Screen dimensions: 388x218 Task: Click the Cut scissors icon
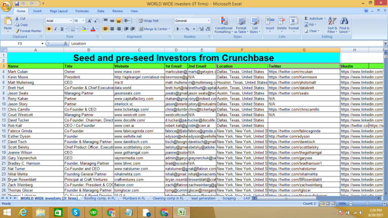17,19
